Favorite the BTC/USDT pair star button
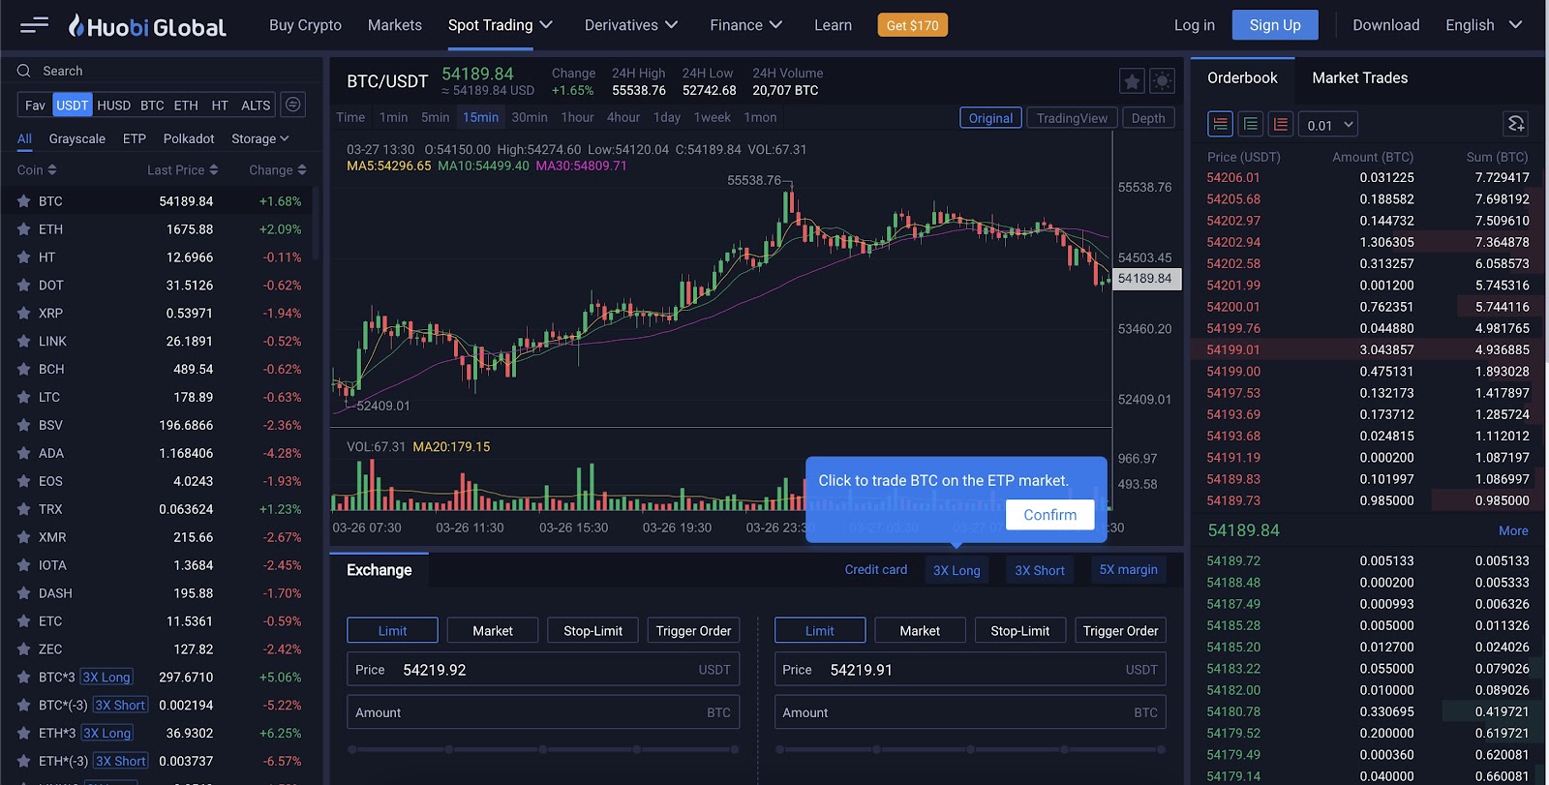 (x=1132, y=81)
